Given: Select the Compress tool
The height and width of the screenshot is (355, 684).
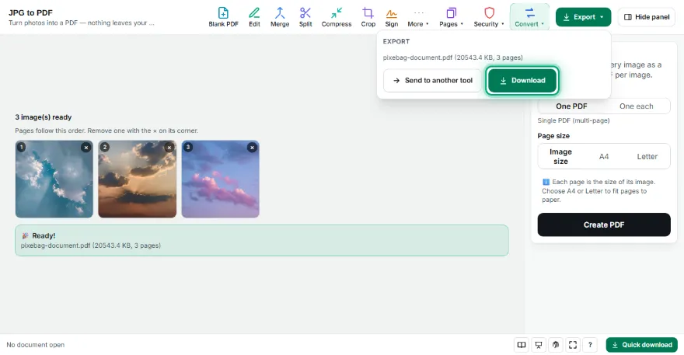Looking at the screenshot, I should (x=337, y=17).
